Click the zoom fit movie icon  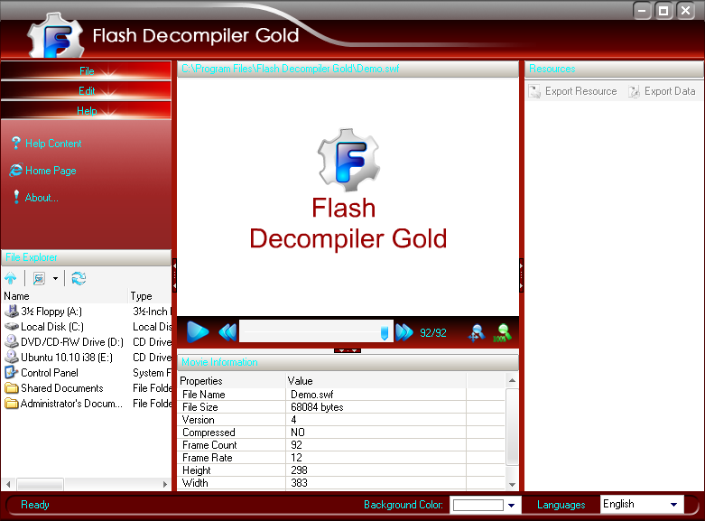477,332
